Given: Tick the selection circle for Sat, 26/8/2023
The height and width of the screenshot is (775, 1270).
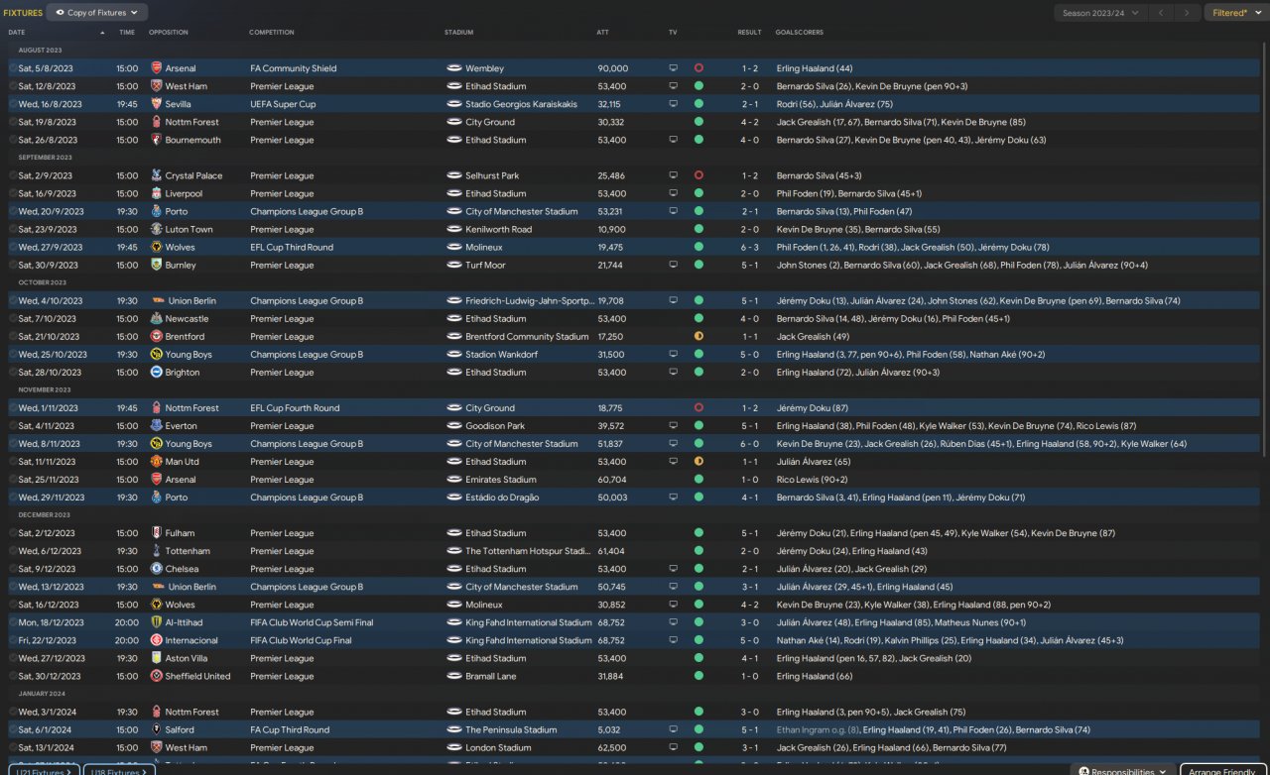Looking at the screenshot, I should click(x=13, y=140).
